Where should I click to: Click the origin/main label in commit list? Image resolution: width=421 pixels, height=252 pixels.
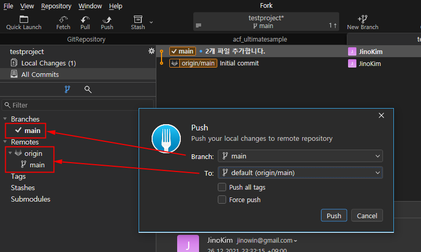tap(193, 63)
